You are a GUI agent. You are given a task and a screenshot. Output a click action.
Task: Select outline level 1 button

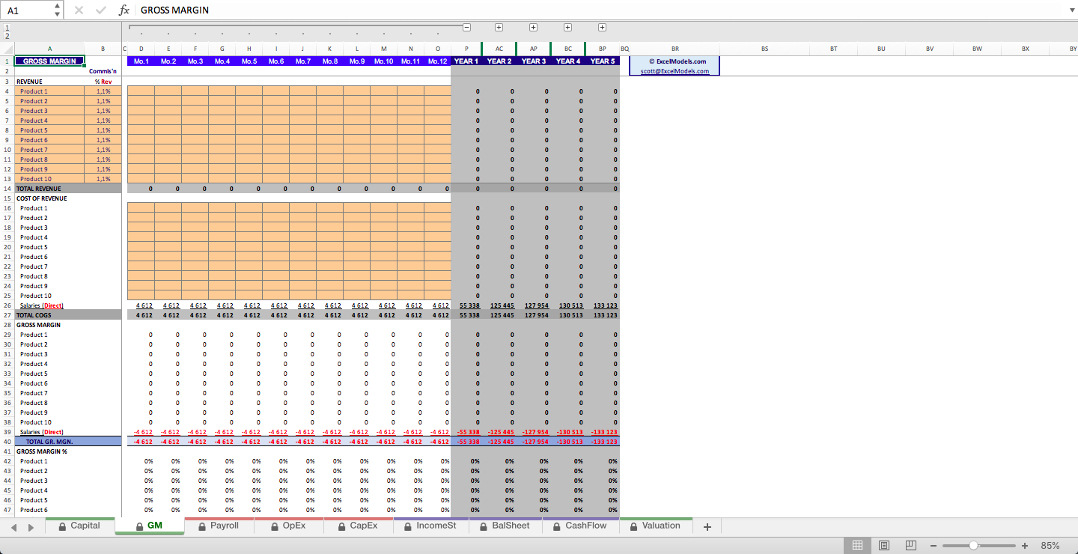tap(7, 27)
